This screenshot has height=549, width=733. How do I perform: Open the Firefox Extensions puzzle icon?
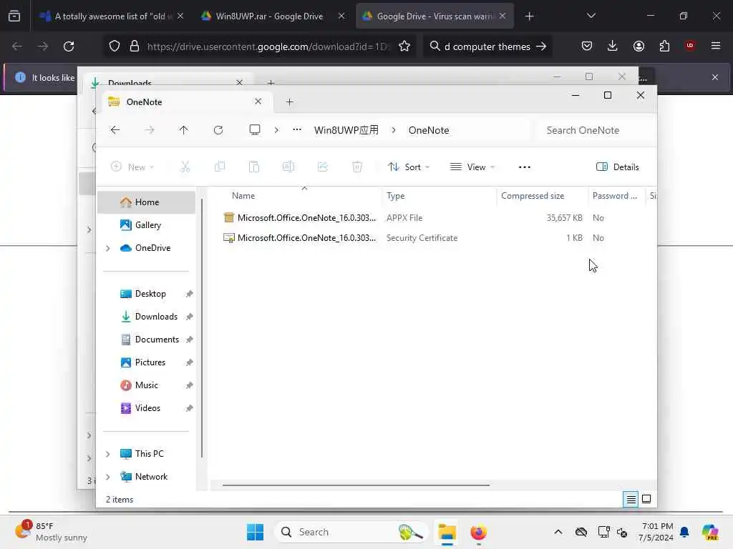[664, 46]
